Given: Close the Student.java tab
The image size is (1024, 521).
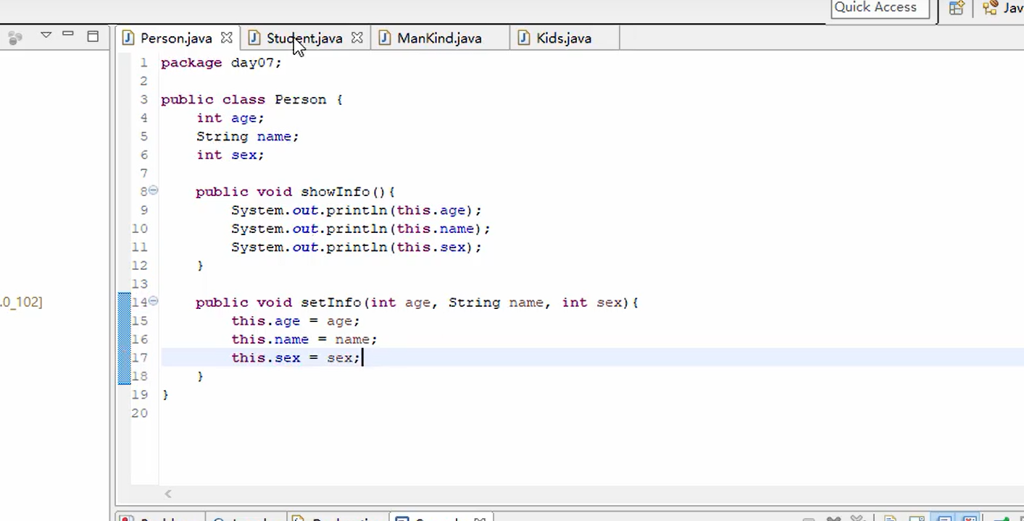Looking at the screenshot, I should (x=357, y=38).
